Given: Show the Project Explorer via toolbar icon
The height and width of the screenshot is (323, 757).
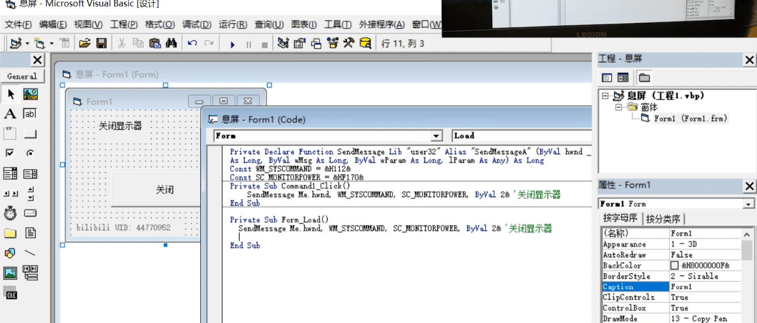Looking at the screenshot, I should point(283,43).
